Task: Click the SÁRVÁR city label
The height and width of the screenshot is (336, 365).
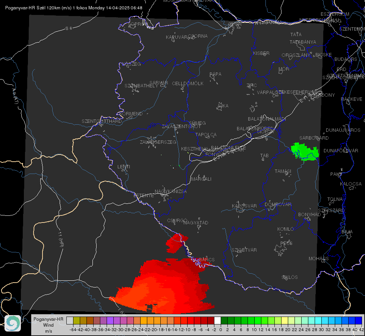Action: 159,83
